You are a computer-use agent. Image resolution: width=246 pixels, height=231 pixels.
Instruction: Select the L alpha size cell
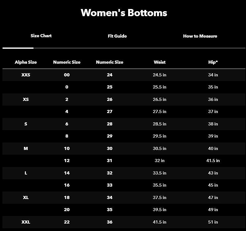[26, 173]
